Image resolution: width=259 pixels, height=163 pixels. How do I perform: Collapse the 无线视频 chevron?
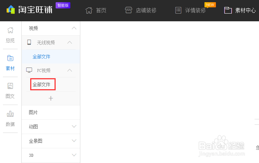[70, 42]
